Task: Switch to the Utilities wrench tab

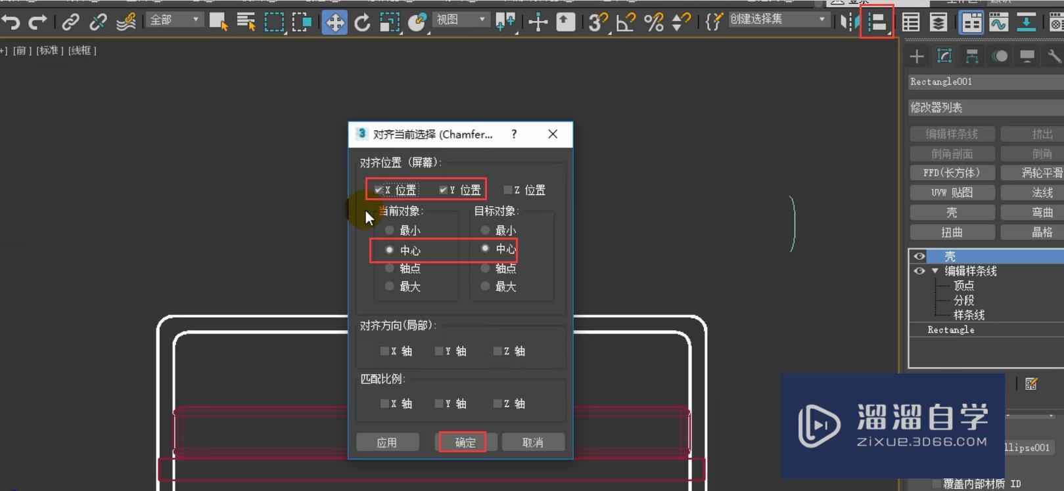Action: point(1054,56)
